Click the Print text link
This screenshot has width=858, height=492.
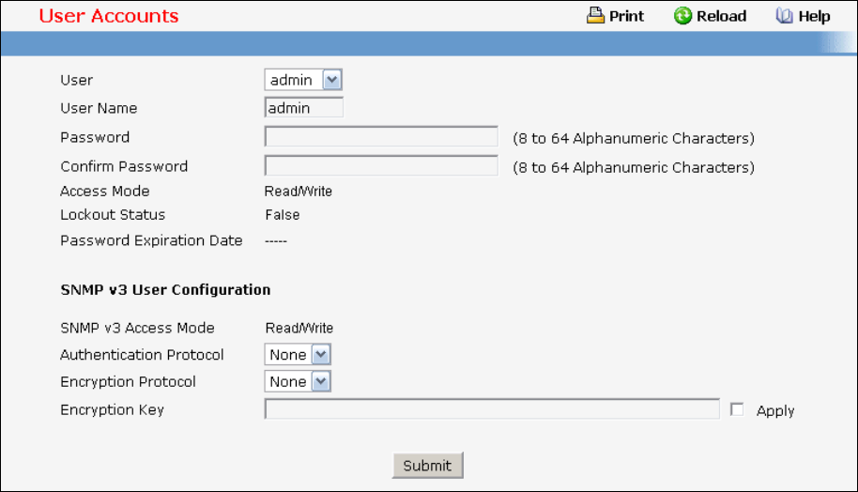[x=627, y=16]
